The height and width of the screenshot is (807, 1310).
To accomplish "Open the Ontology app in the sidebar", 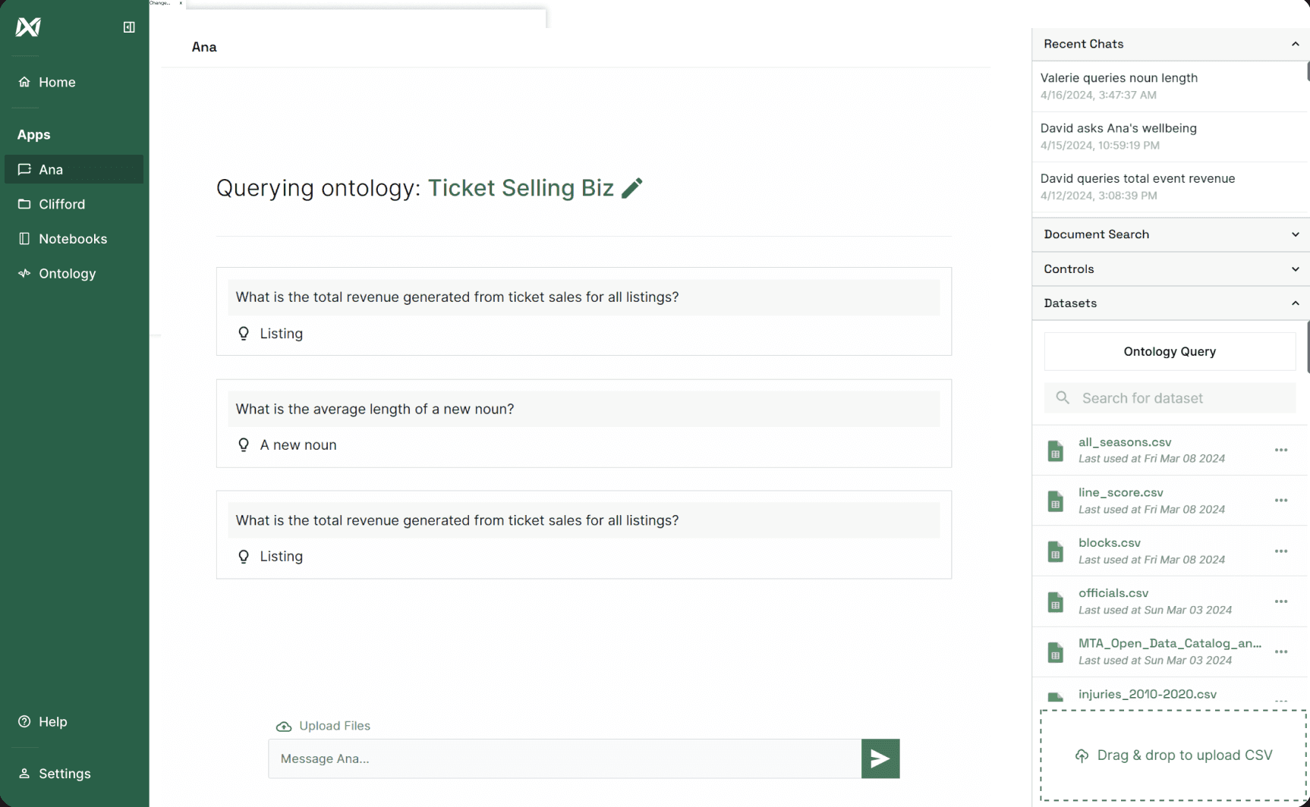I will click(x=67, y=274).
